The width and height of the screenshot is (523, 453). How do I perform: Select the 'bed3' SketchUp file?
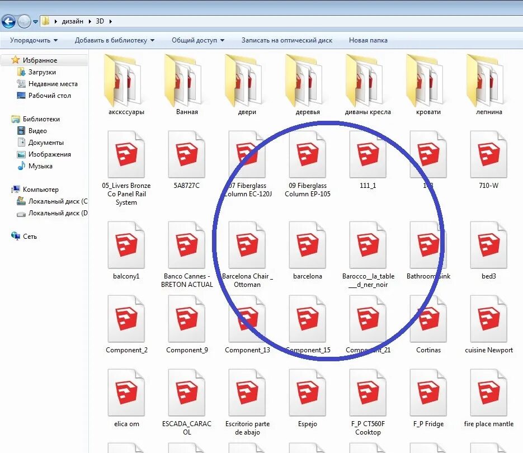tap(489, 251)
